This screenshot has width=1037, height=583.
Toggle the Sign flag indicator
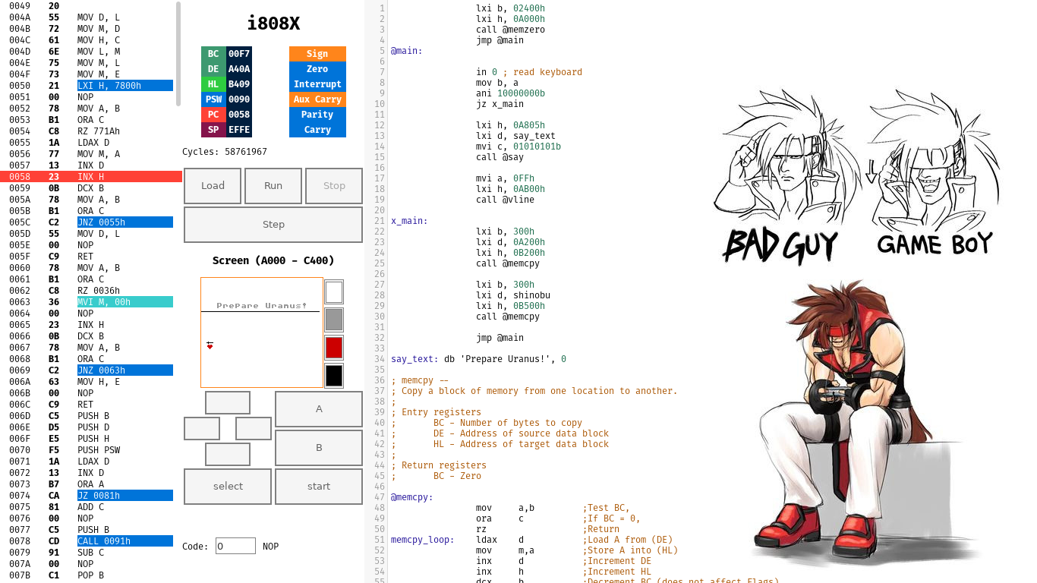(x=317, y=54)
